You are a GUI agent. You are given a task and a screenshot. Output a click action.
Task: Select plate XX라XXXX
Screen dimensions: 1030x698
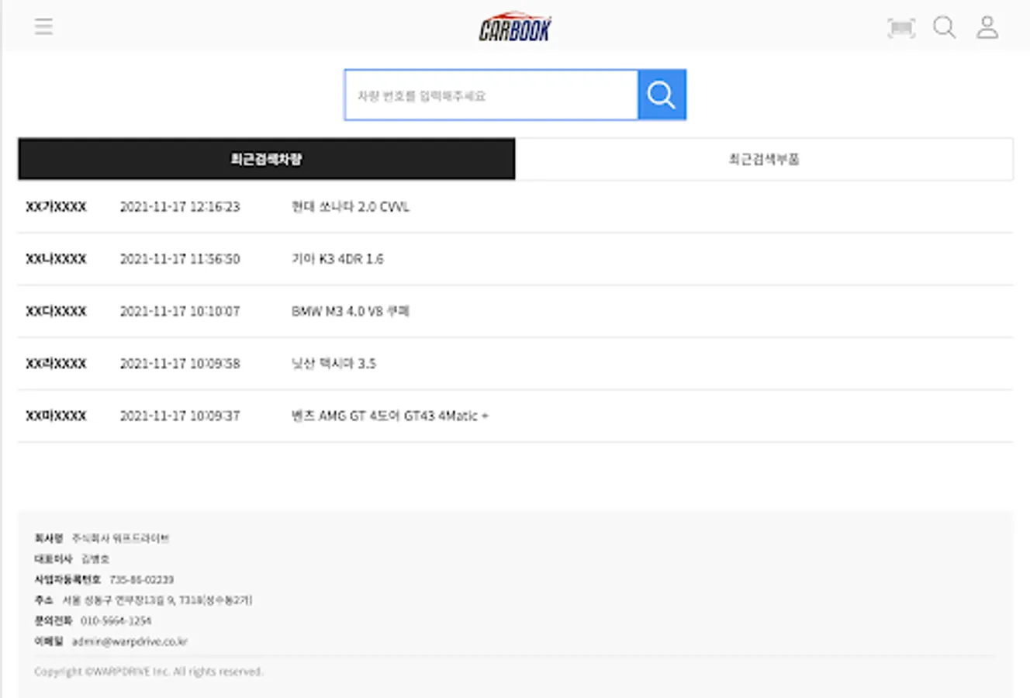pos(56,364)
